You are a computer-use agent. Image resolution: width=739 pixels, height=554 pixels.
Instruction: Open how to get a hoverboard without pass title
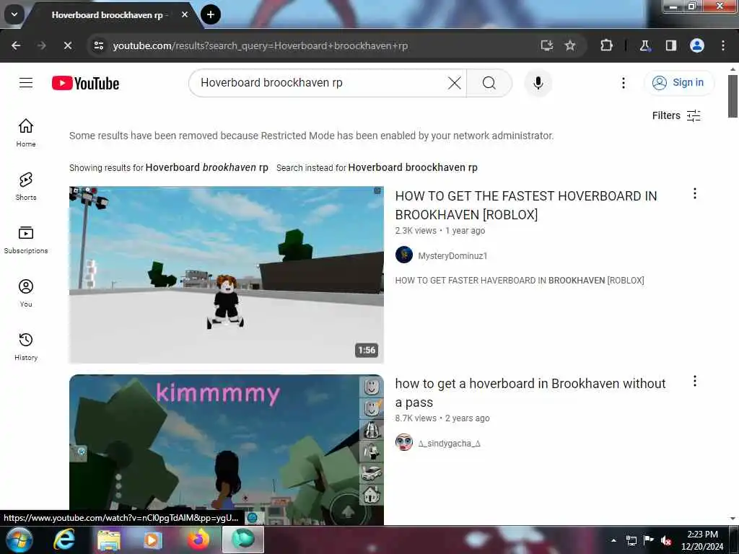(x=530, y=393)
